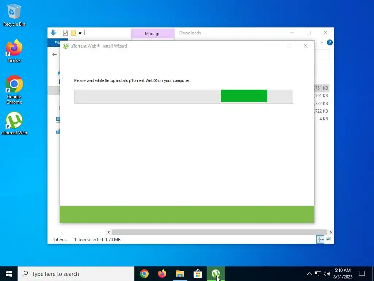Maximize the Downloads Explorer window

pos(309,33)
